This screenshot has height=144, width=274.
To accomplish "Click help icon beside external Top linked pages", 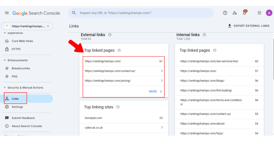I will click(119, 50).
